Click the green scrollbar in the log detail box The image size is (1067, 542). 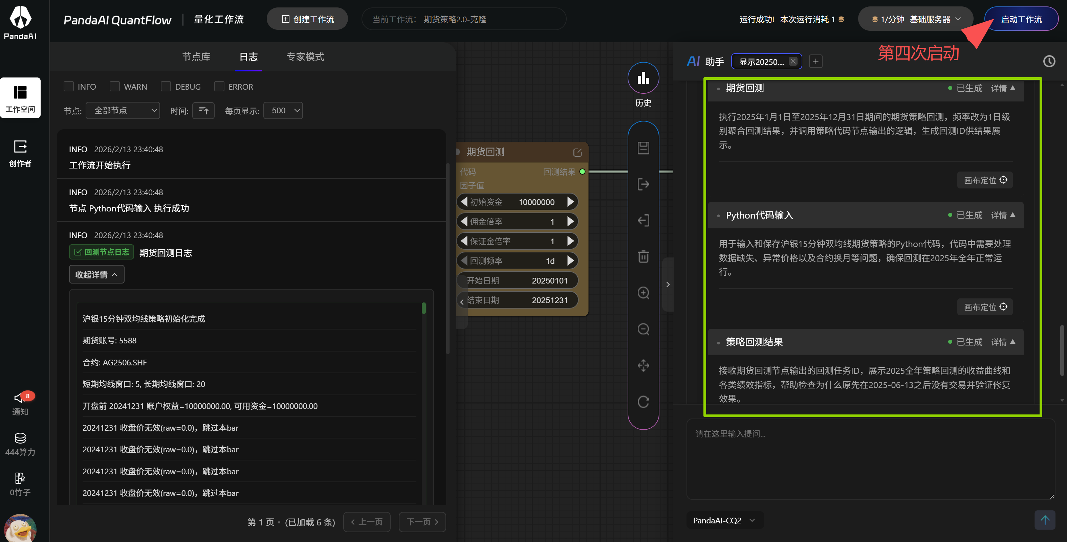[x=424, y=309]
